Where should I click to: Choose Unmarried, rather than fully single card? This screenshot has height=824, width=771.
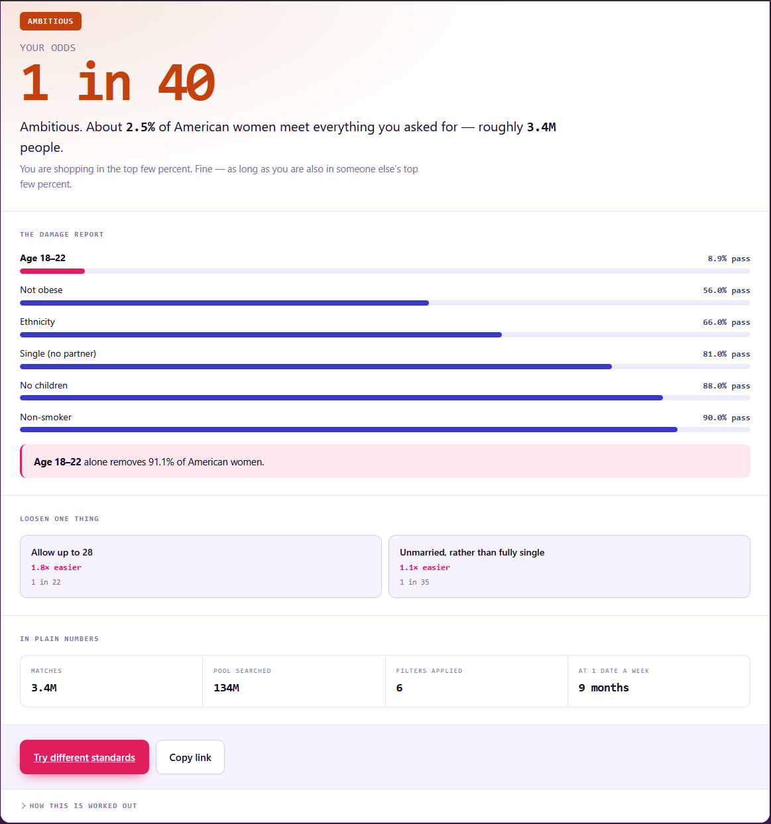569,566
